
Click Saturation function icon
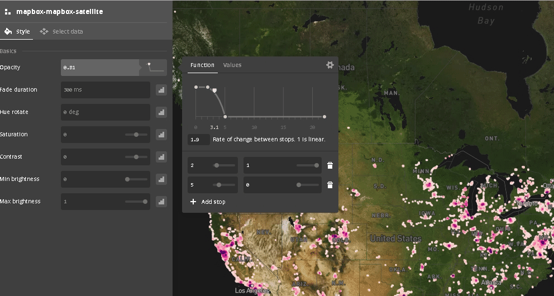click(161, 135)
